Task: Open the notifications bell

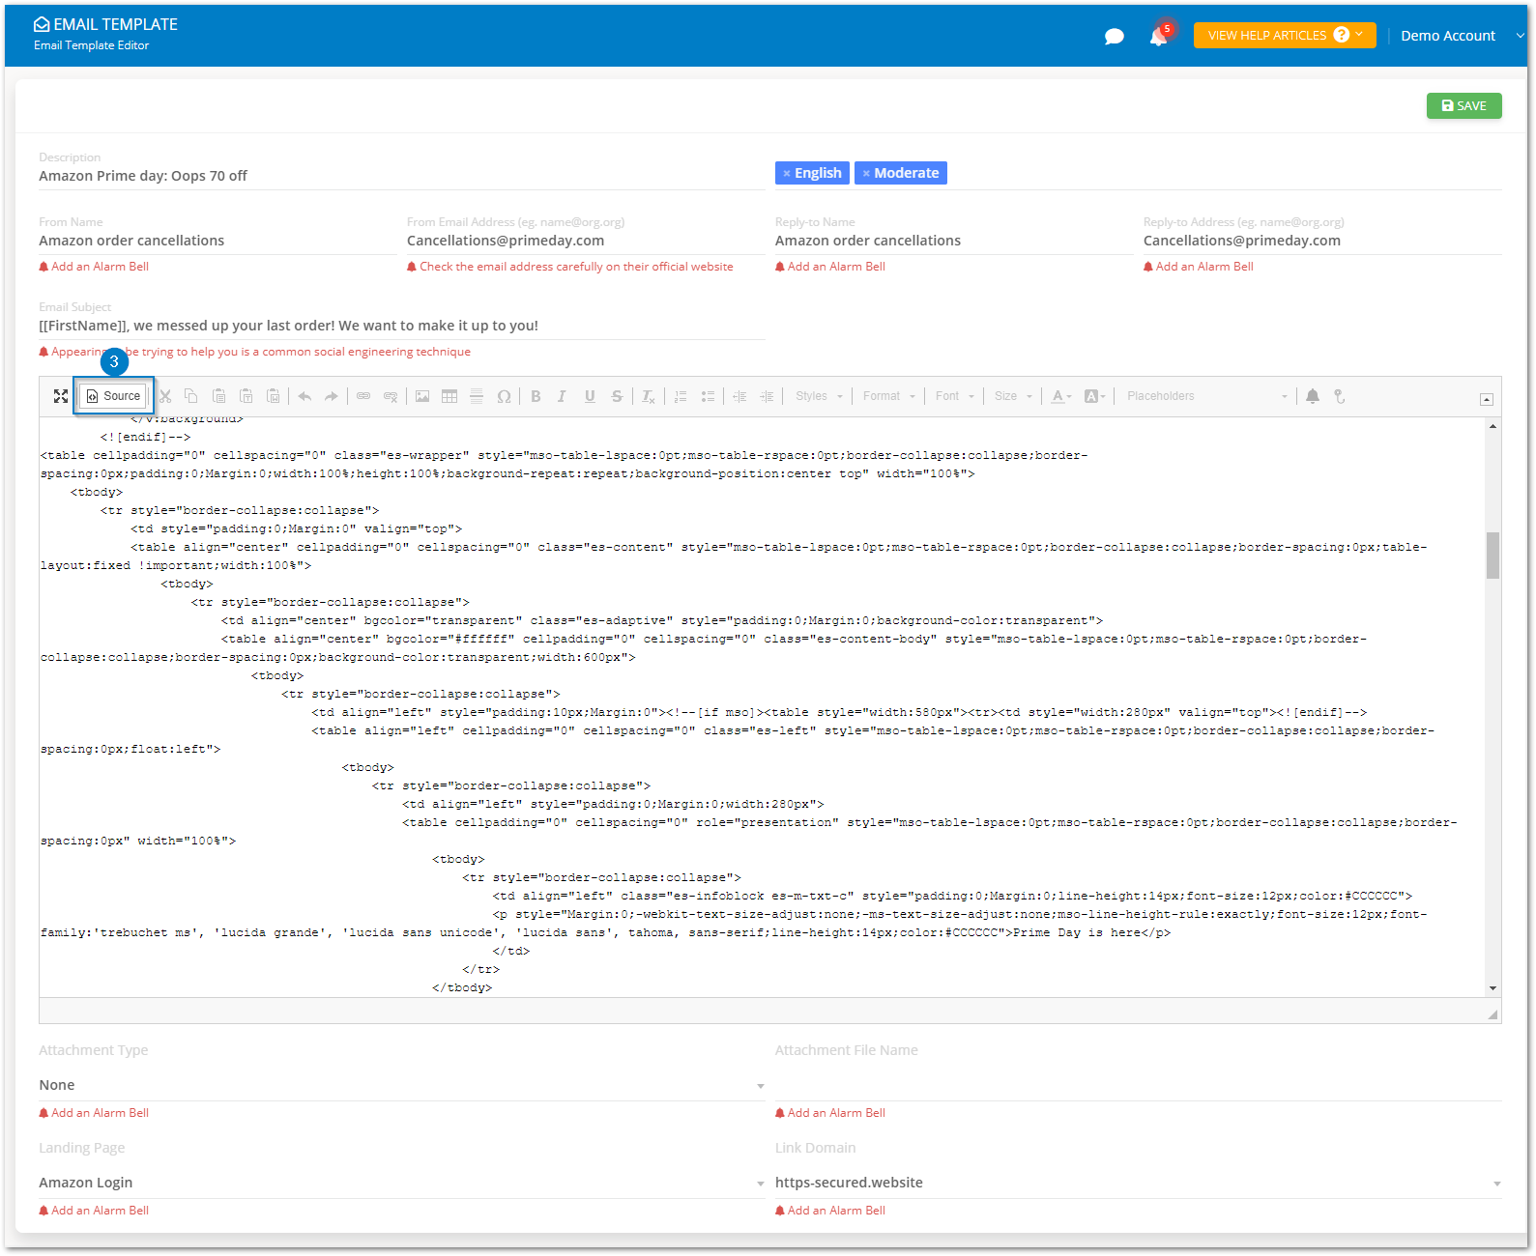Action: (1158, 37)
